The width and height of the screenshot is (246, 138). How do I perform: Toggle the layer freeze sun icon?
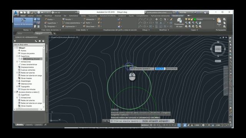(x=189, y=20)
